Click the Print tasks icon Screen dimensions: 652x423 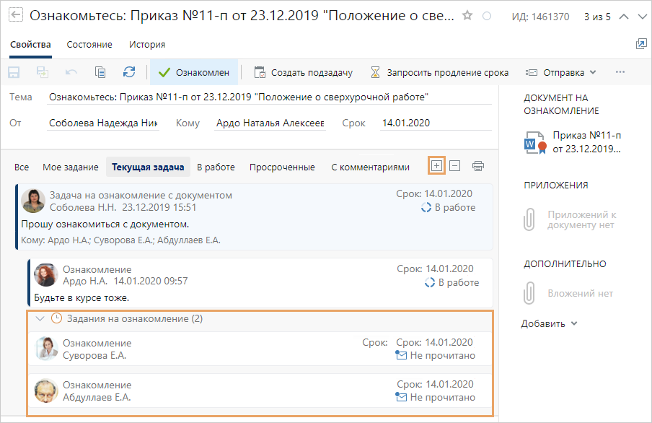[x=477, y=166]
